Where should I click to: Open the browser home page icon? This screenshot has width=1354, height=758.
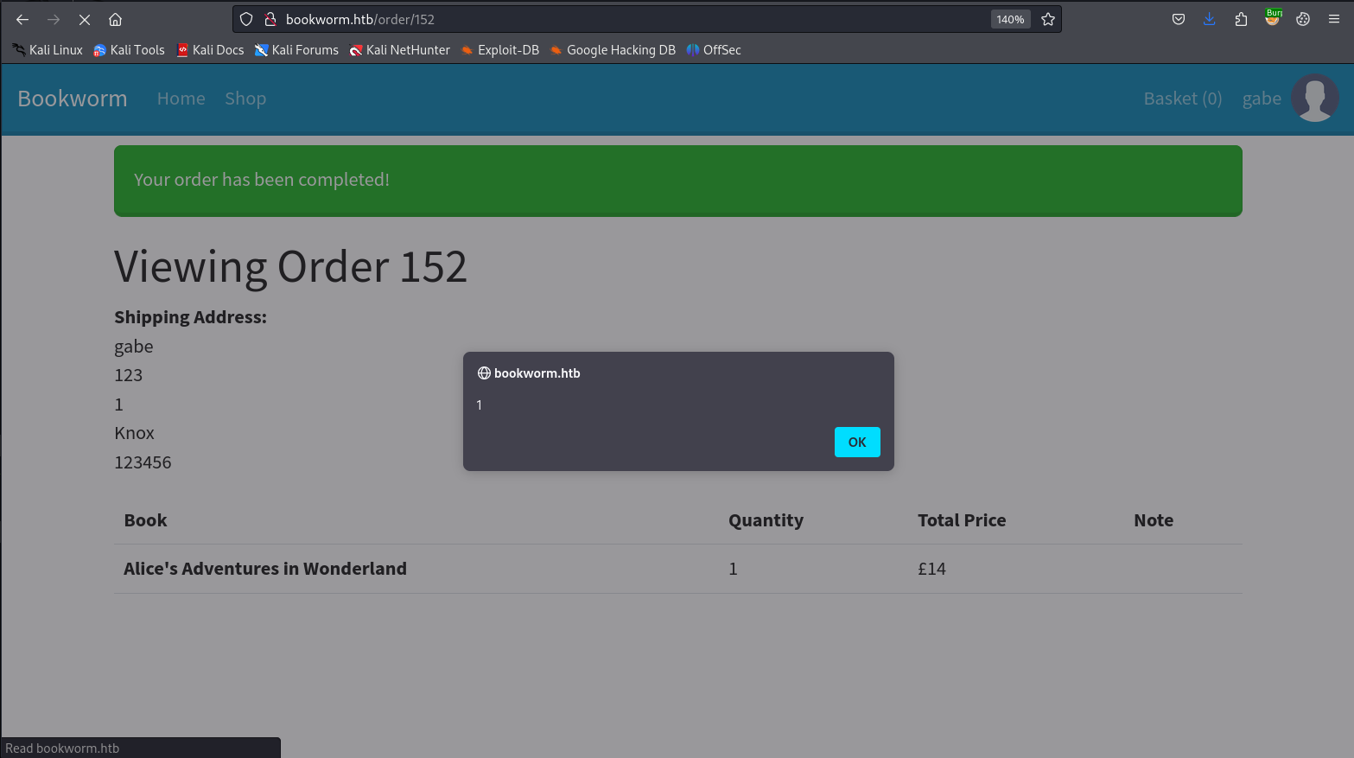coord(115,19)
